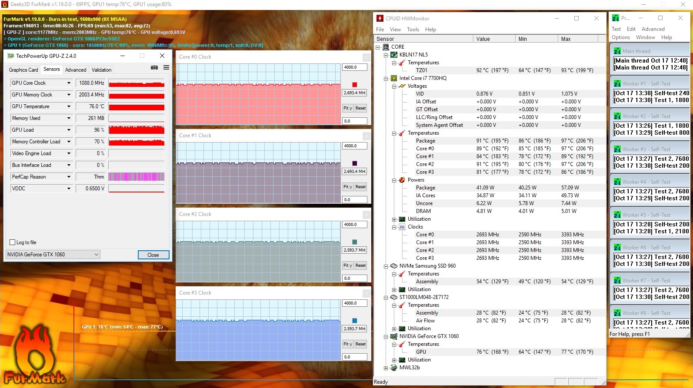The image size is (693, 388).
Task: Click Fit y on the Core #0 Clock graph
Action: click(347, 108)
